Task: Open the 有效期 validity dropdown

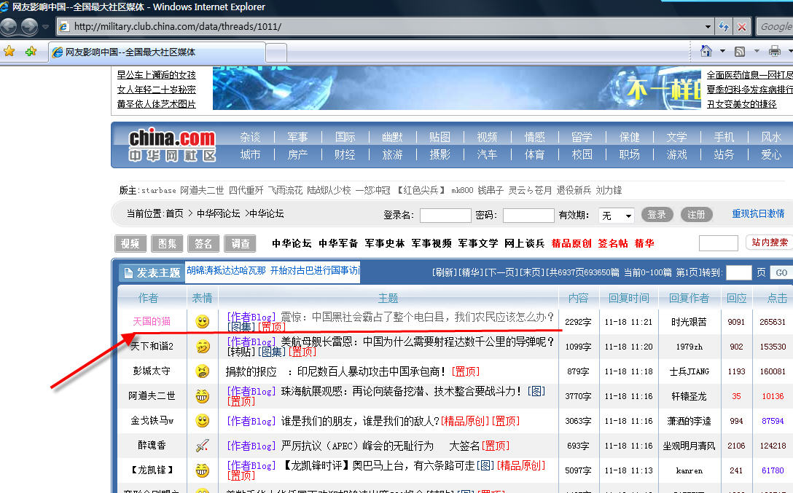Action: pyautogui.click(x=617, y=216)
